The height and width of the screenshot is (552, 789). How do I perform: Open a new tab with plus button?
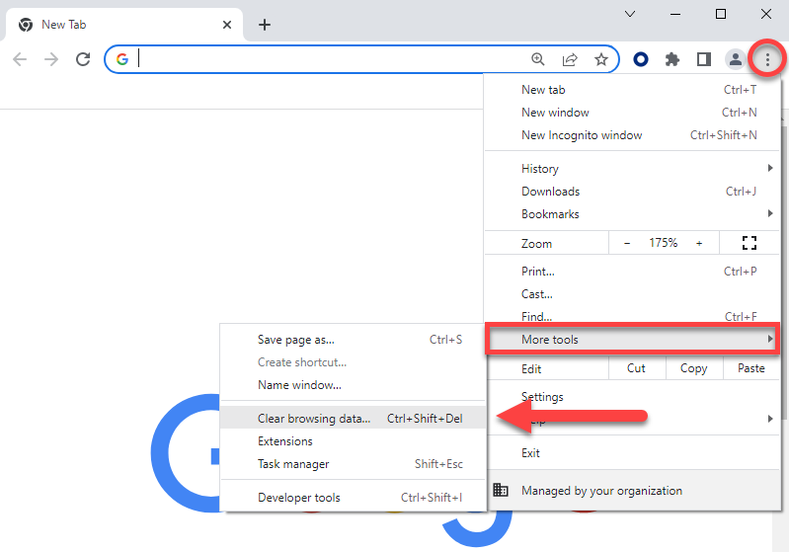click(x=264, y=25)
